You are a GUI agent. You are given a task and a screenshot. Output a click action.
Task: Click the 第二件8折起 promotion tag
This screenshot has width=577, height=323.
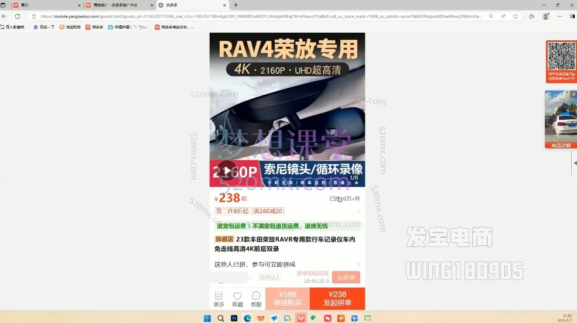click(232, 211)
